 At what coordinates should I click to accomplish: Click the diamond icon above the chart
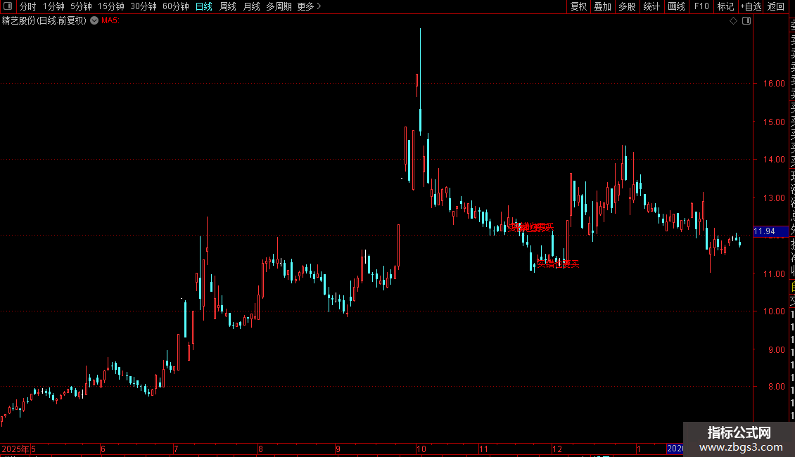[733, 20]
